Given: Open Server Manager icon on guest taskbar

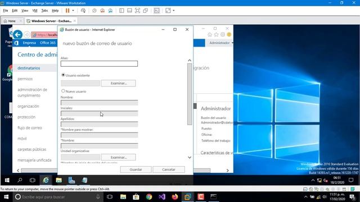Looking at the screenshot, I should [71, 180].
